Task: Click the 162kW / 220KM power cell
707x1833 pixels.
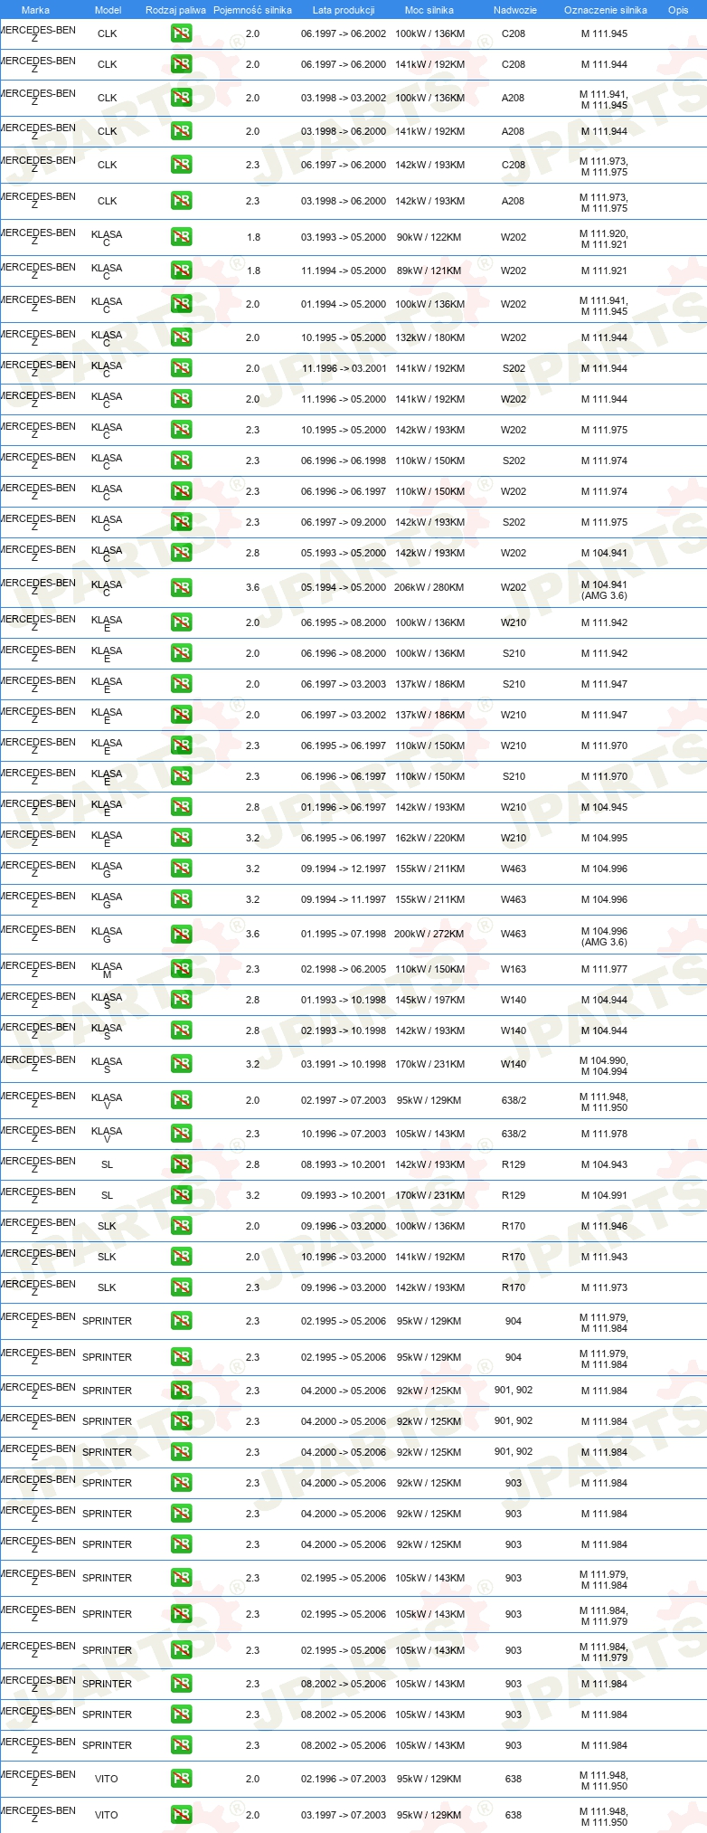Action: 429,838
